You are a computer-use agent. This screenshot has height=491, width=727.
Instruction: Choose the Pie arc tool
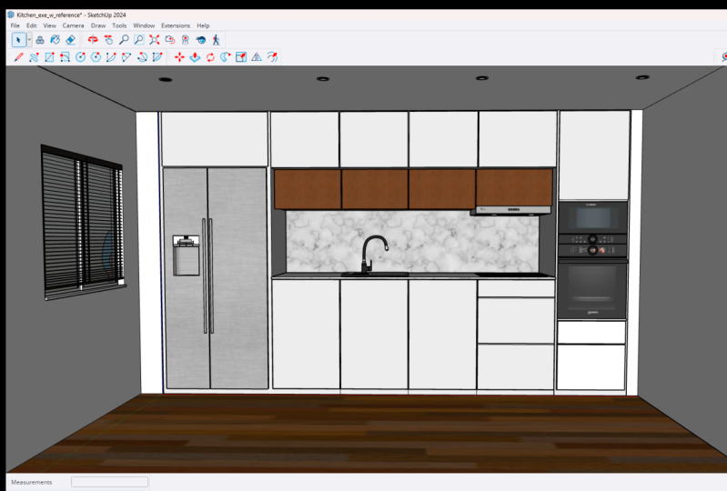(157, 57)
